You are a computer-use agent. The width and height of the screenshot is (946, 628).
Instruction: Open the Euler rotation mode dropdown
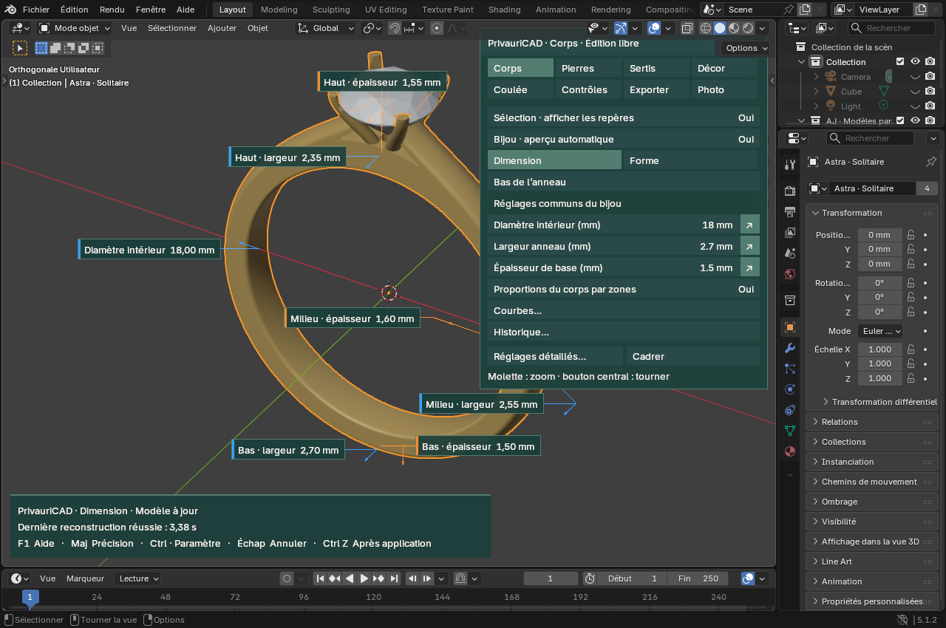coord(880,331)
